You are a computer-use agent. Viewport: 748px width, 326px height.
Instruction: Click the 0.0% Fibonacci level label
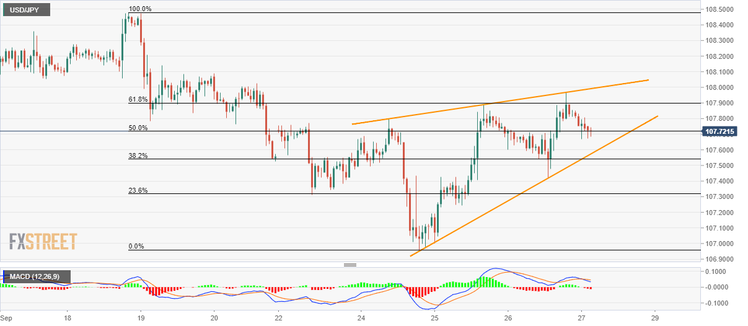click(x=137, y=246)
